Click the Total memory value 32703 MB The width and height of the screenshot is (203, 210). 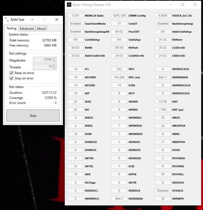click(x=49, y=40)
